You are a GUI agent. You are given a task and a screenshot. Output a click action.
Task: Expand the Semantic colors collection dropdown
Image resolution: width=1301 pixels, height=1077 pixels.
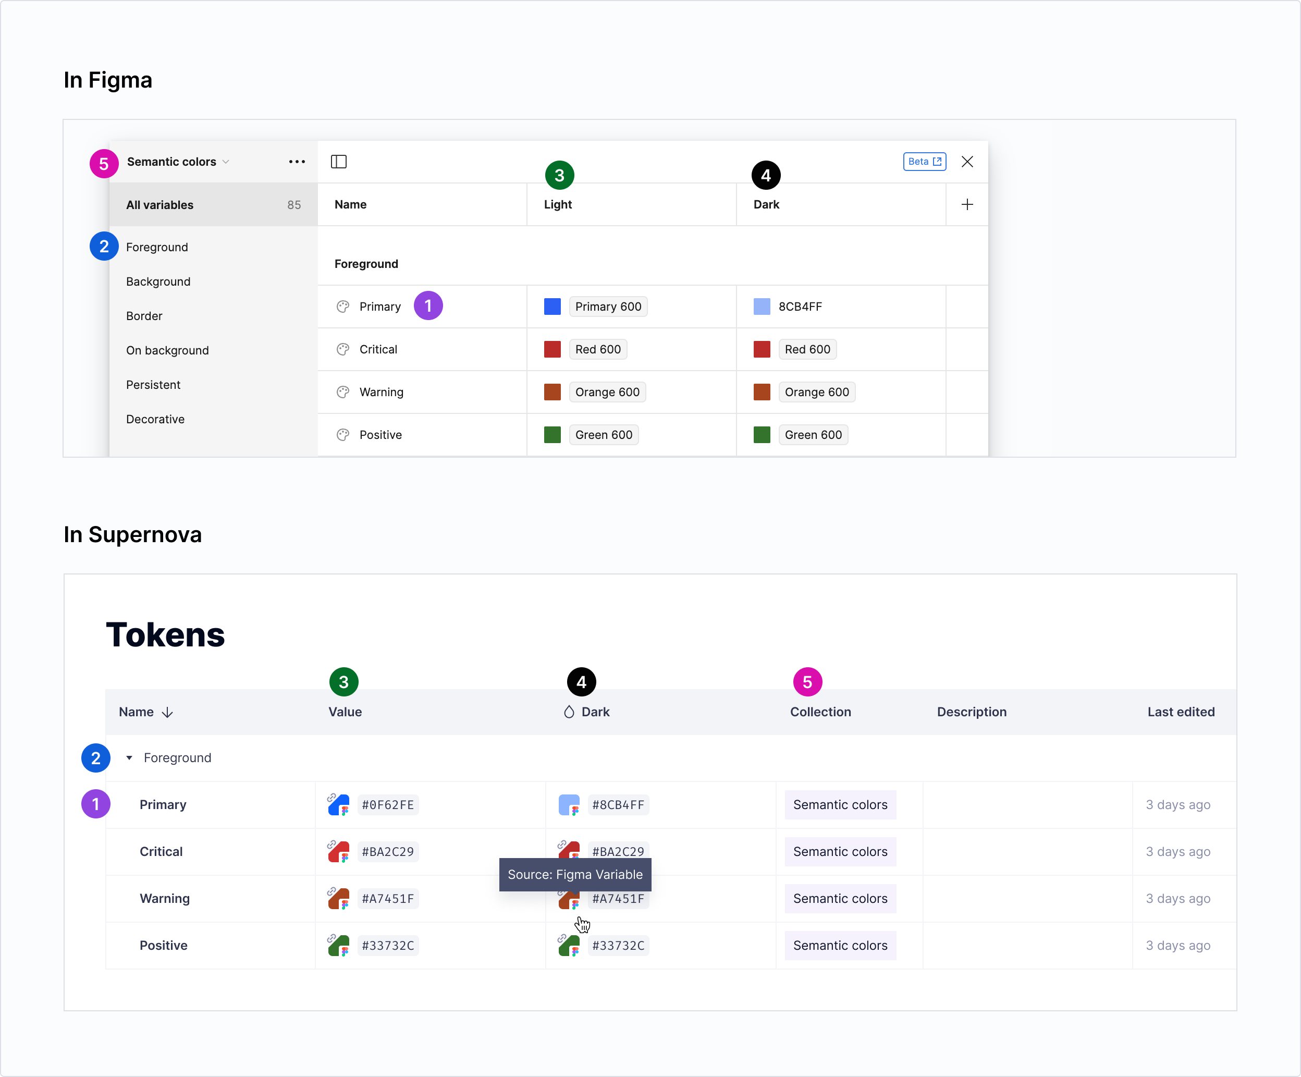coord(178,162)
